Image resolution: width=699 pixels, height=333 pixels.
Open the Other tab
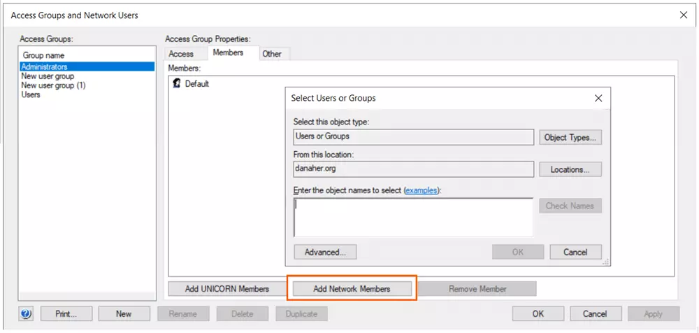coord(272,54)
